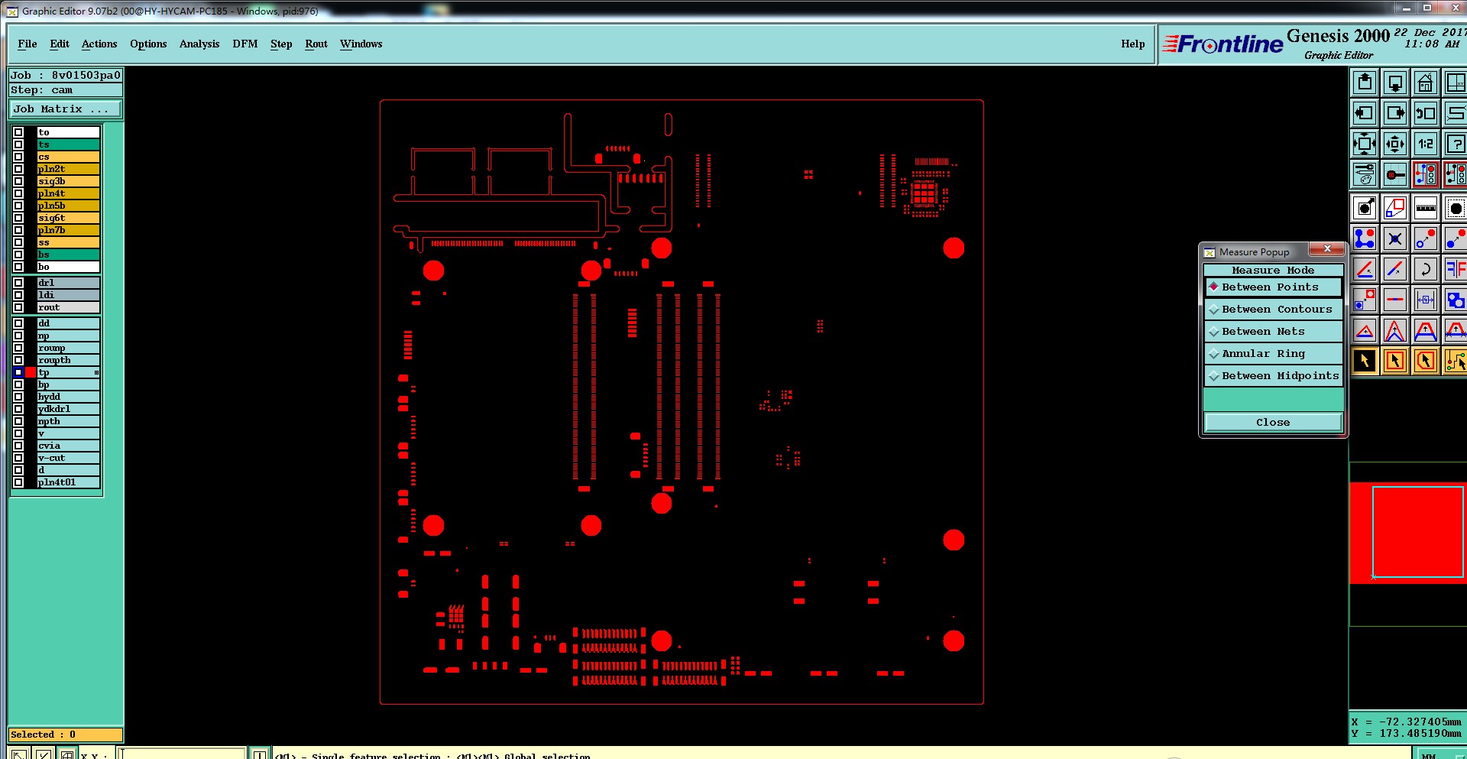The height and width of the screenshot is (759, 1467).
Task: Select the blue connected nodes tool
Action: [x=1365, y=238]
